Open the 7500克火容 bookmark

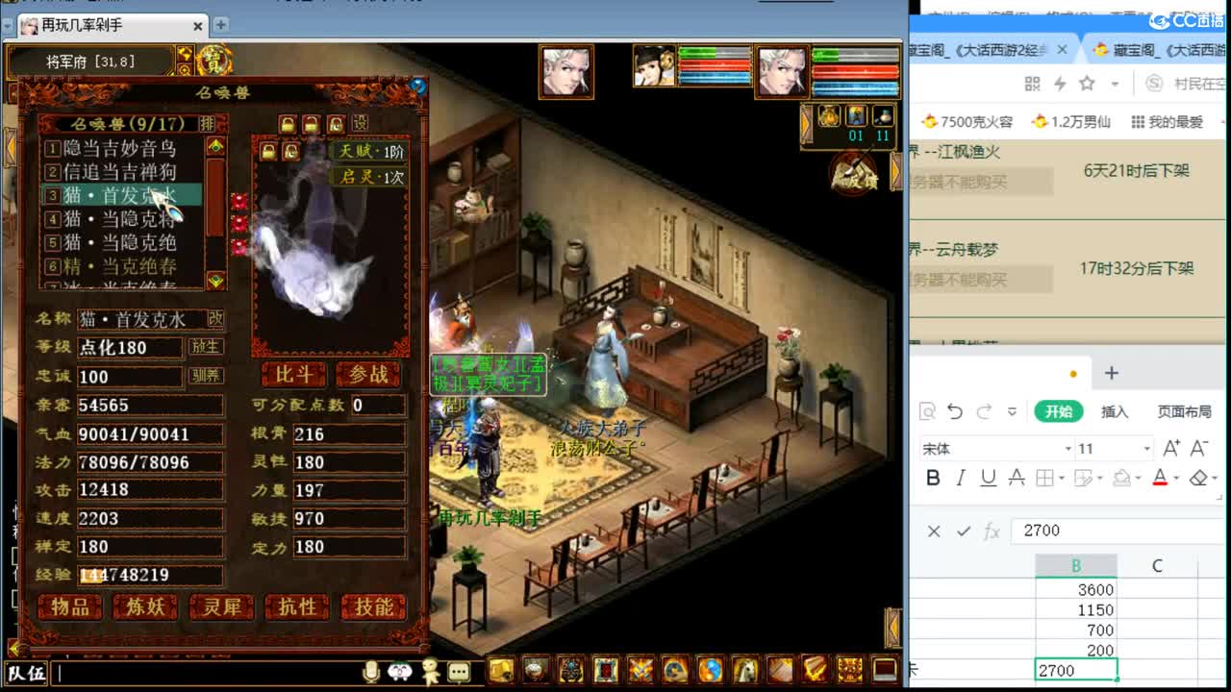tap(967, 122)
